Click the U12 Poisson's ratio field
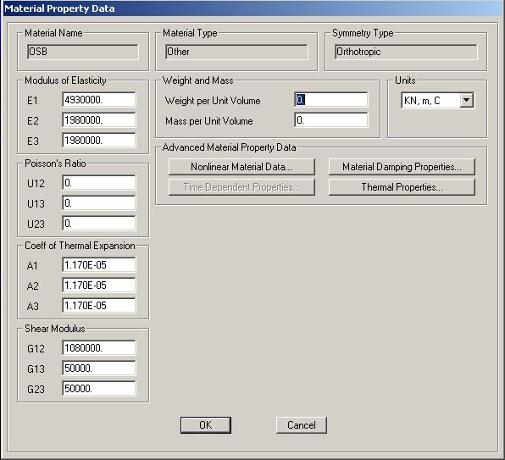505x460 pixels. tap(99, 183)
